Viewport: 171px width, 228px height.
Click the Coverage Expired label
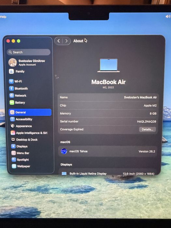click(72, 129)
